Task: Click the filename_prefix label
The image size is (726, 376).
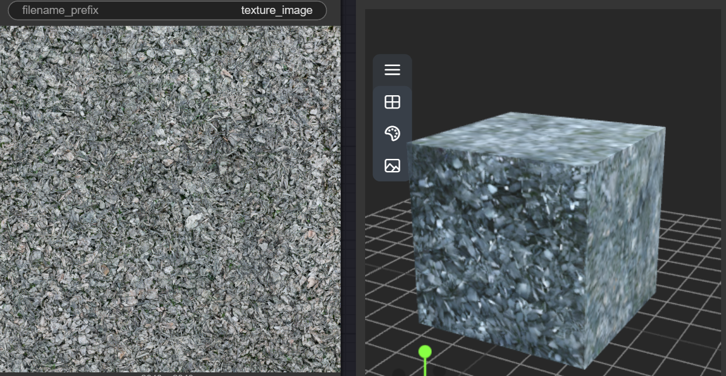Action: coord(60,10)
